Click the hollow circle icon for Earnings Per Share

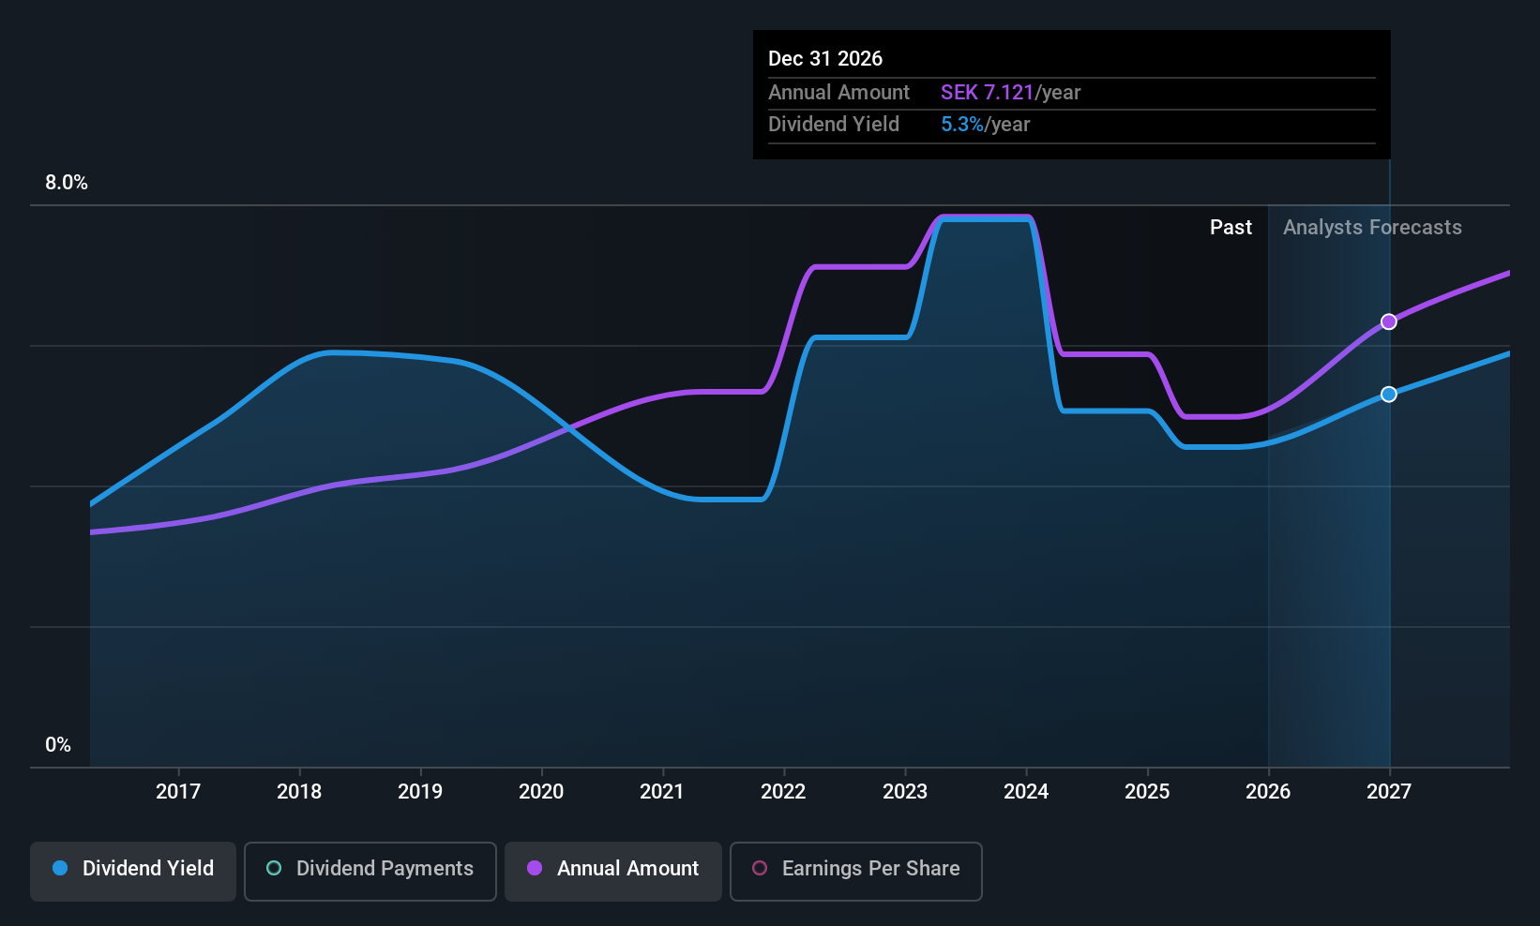coord(760,868)
